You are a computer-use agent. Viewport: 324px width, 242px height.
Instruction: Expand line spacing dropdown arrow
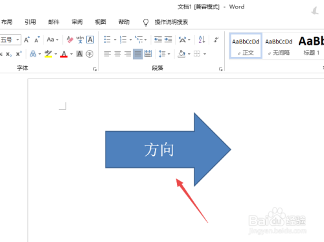169,54
